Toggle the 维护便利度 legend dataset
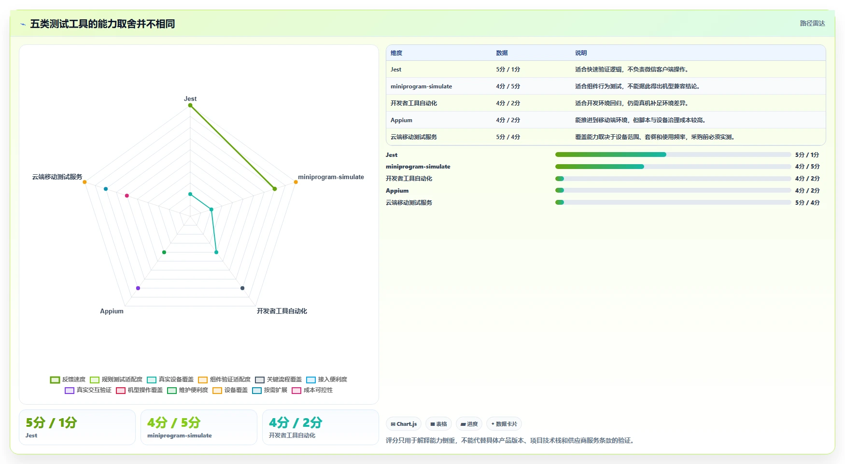Viewport: 845px width, 464px height. tap(187, 390)
